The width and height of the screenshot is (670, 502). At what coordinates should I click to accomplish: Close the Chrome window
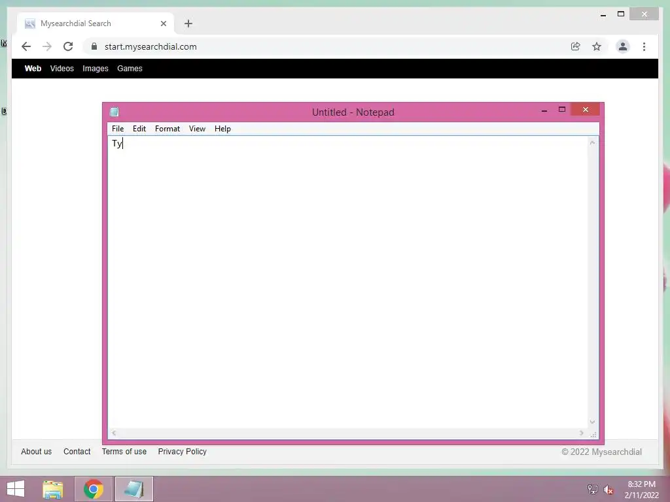click(x=644, y=14)
